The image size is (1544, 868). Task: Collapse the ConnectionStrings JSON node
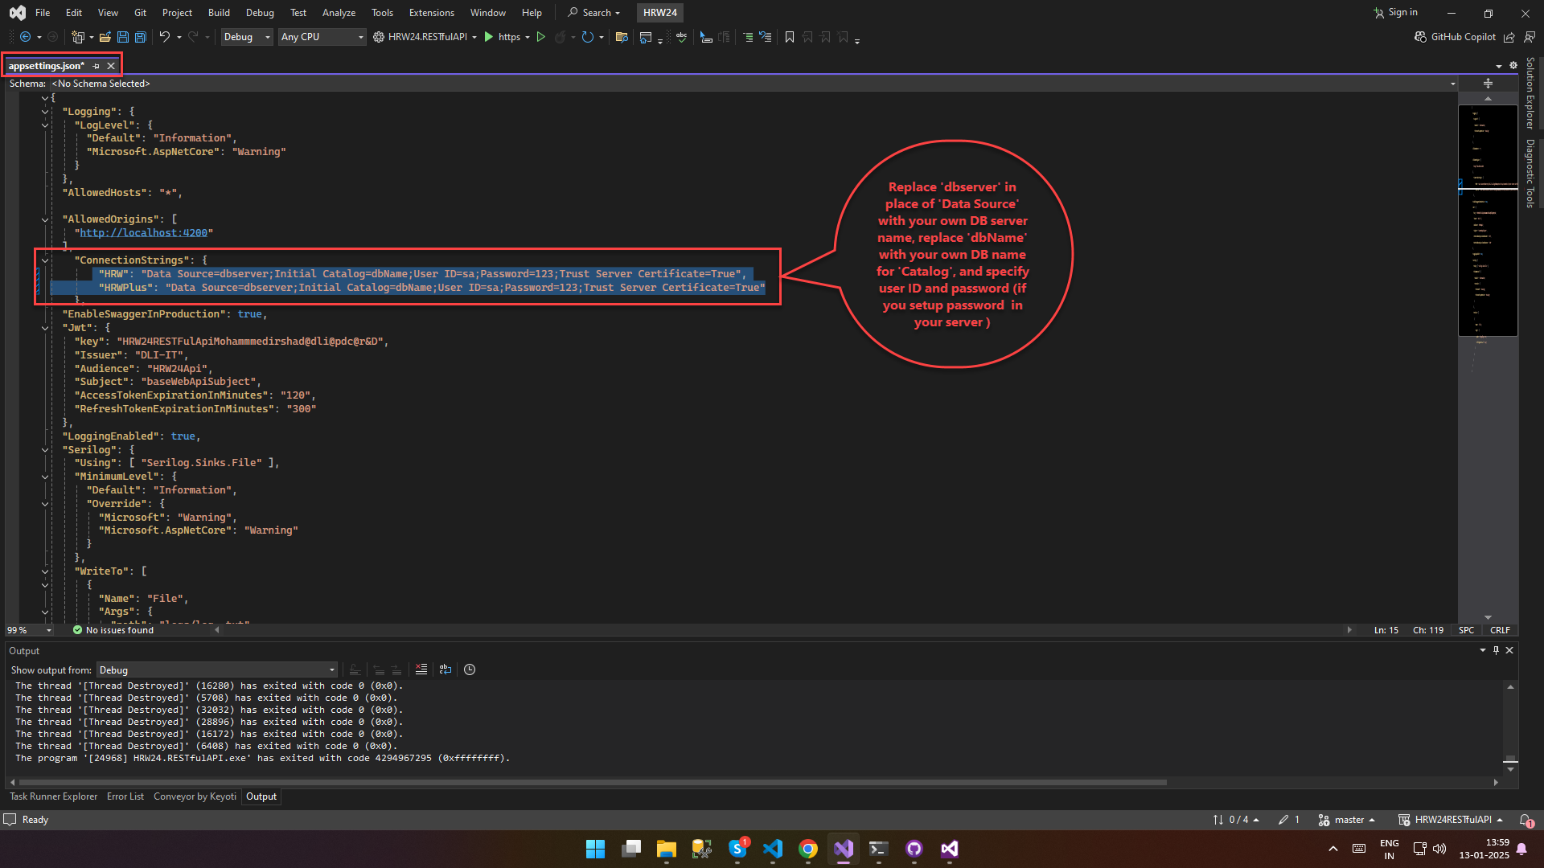[45, 260]
